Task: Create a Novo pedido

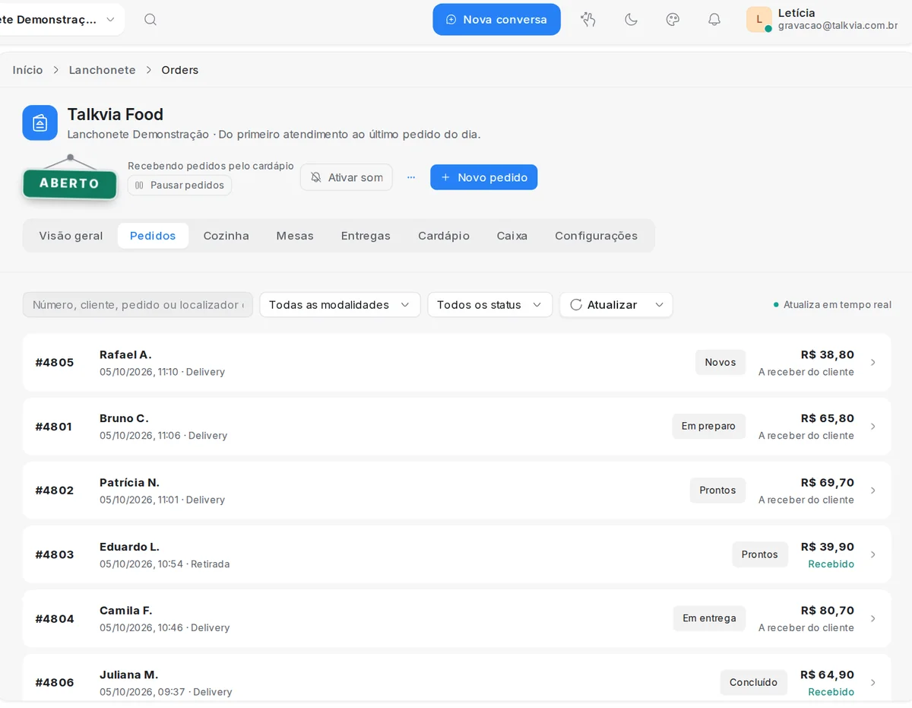Action: [483, 177]
